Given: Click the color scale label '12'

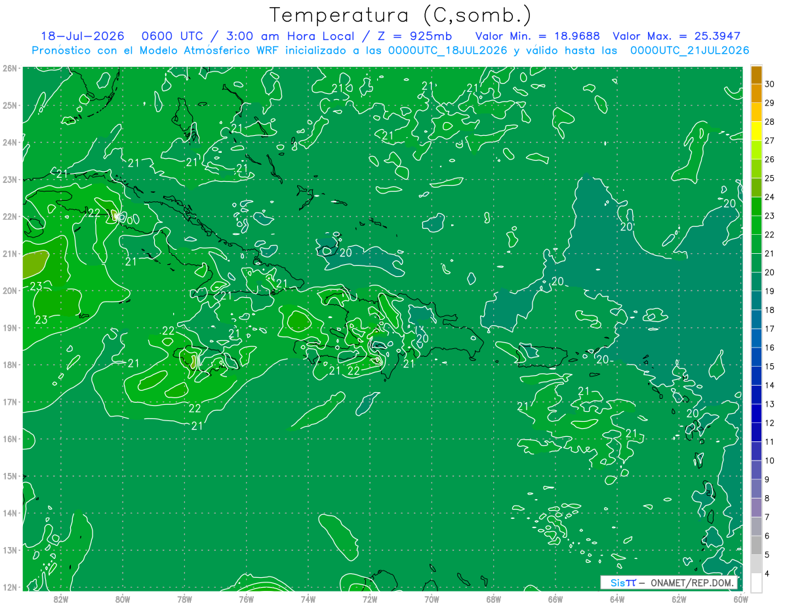Looking at the screenshot, I should point(770,423).
